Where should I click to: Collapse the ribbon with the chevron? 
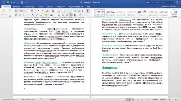[178, 7]
